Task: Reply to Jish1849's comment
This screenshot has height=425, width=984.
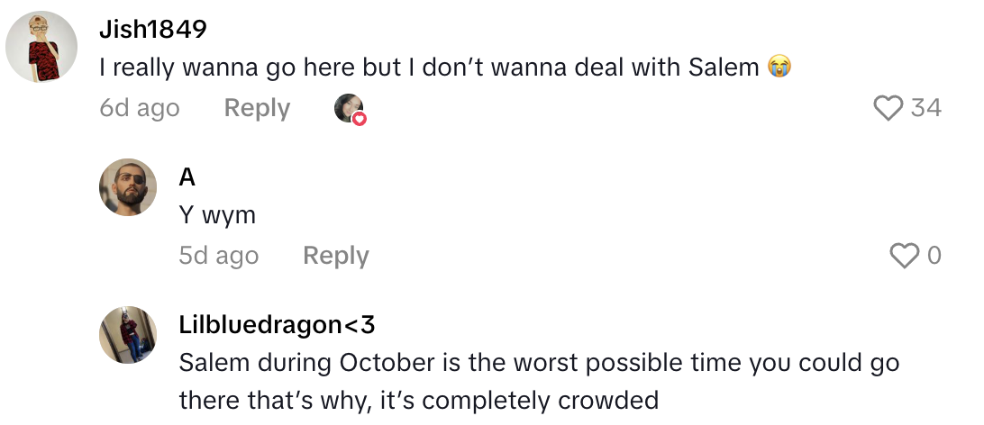Action: (257, 108)
